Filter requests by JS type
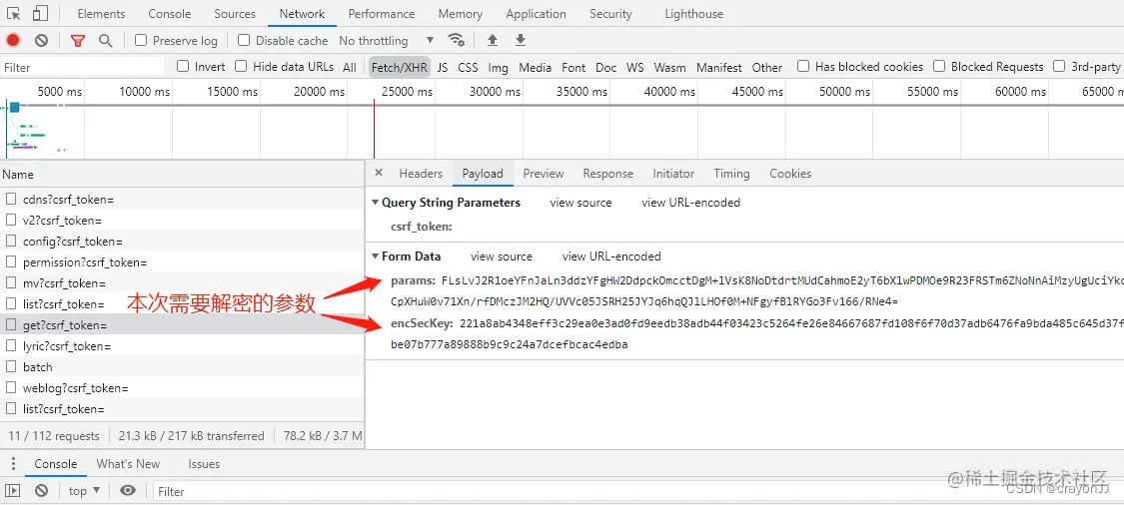The width and height of the screenshot is (1124, 505). 443,67
